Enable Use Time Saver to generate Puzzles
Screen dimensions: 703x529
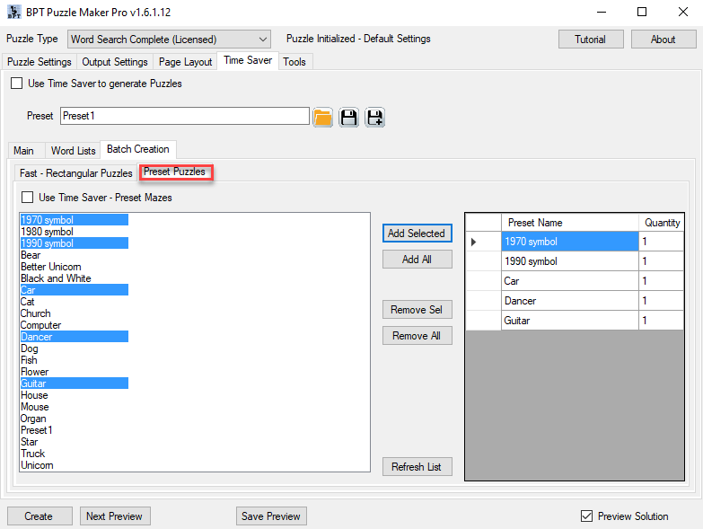click(16, 84)
